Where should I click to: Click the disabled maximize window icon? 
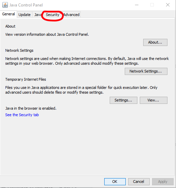click(152, 5)
